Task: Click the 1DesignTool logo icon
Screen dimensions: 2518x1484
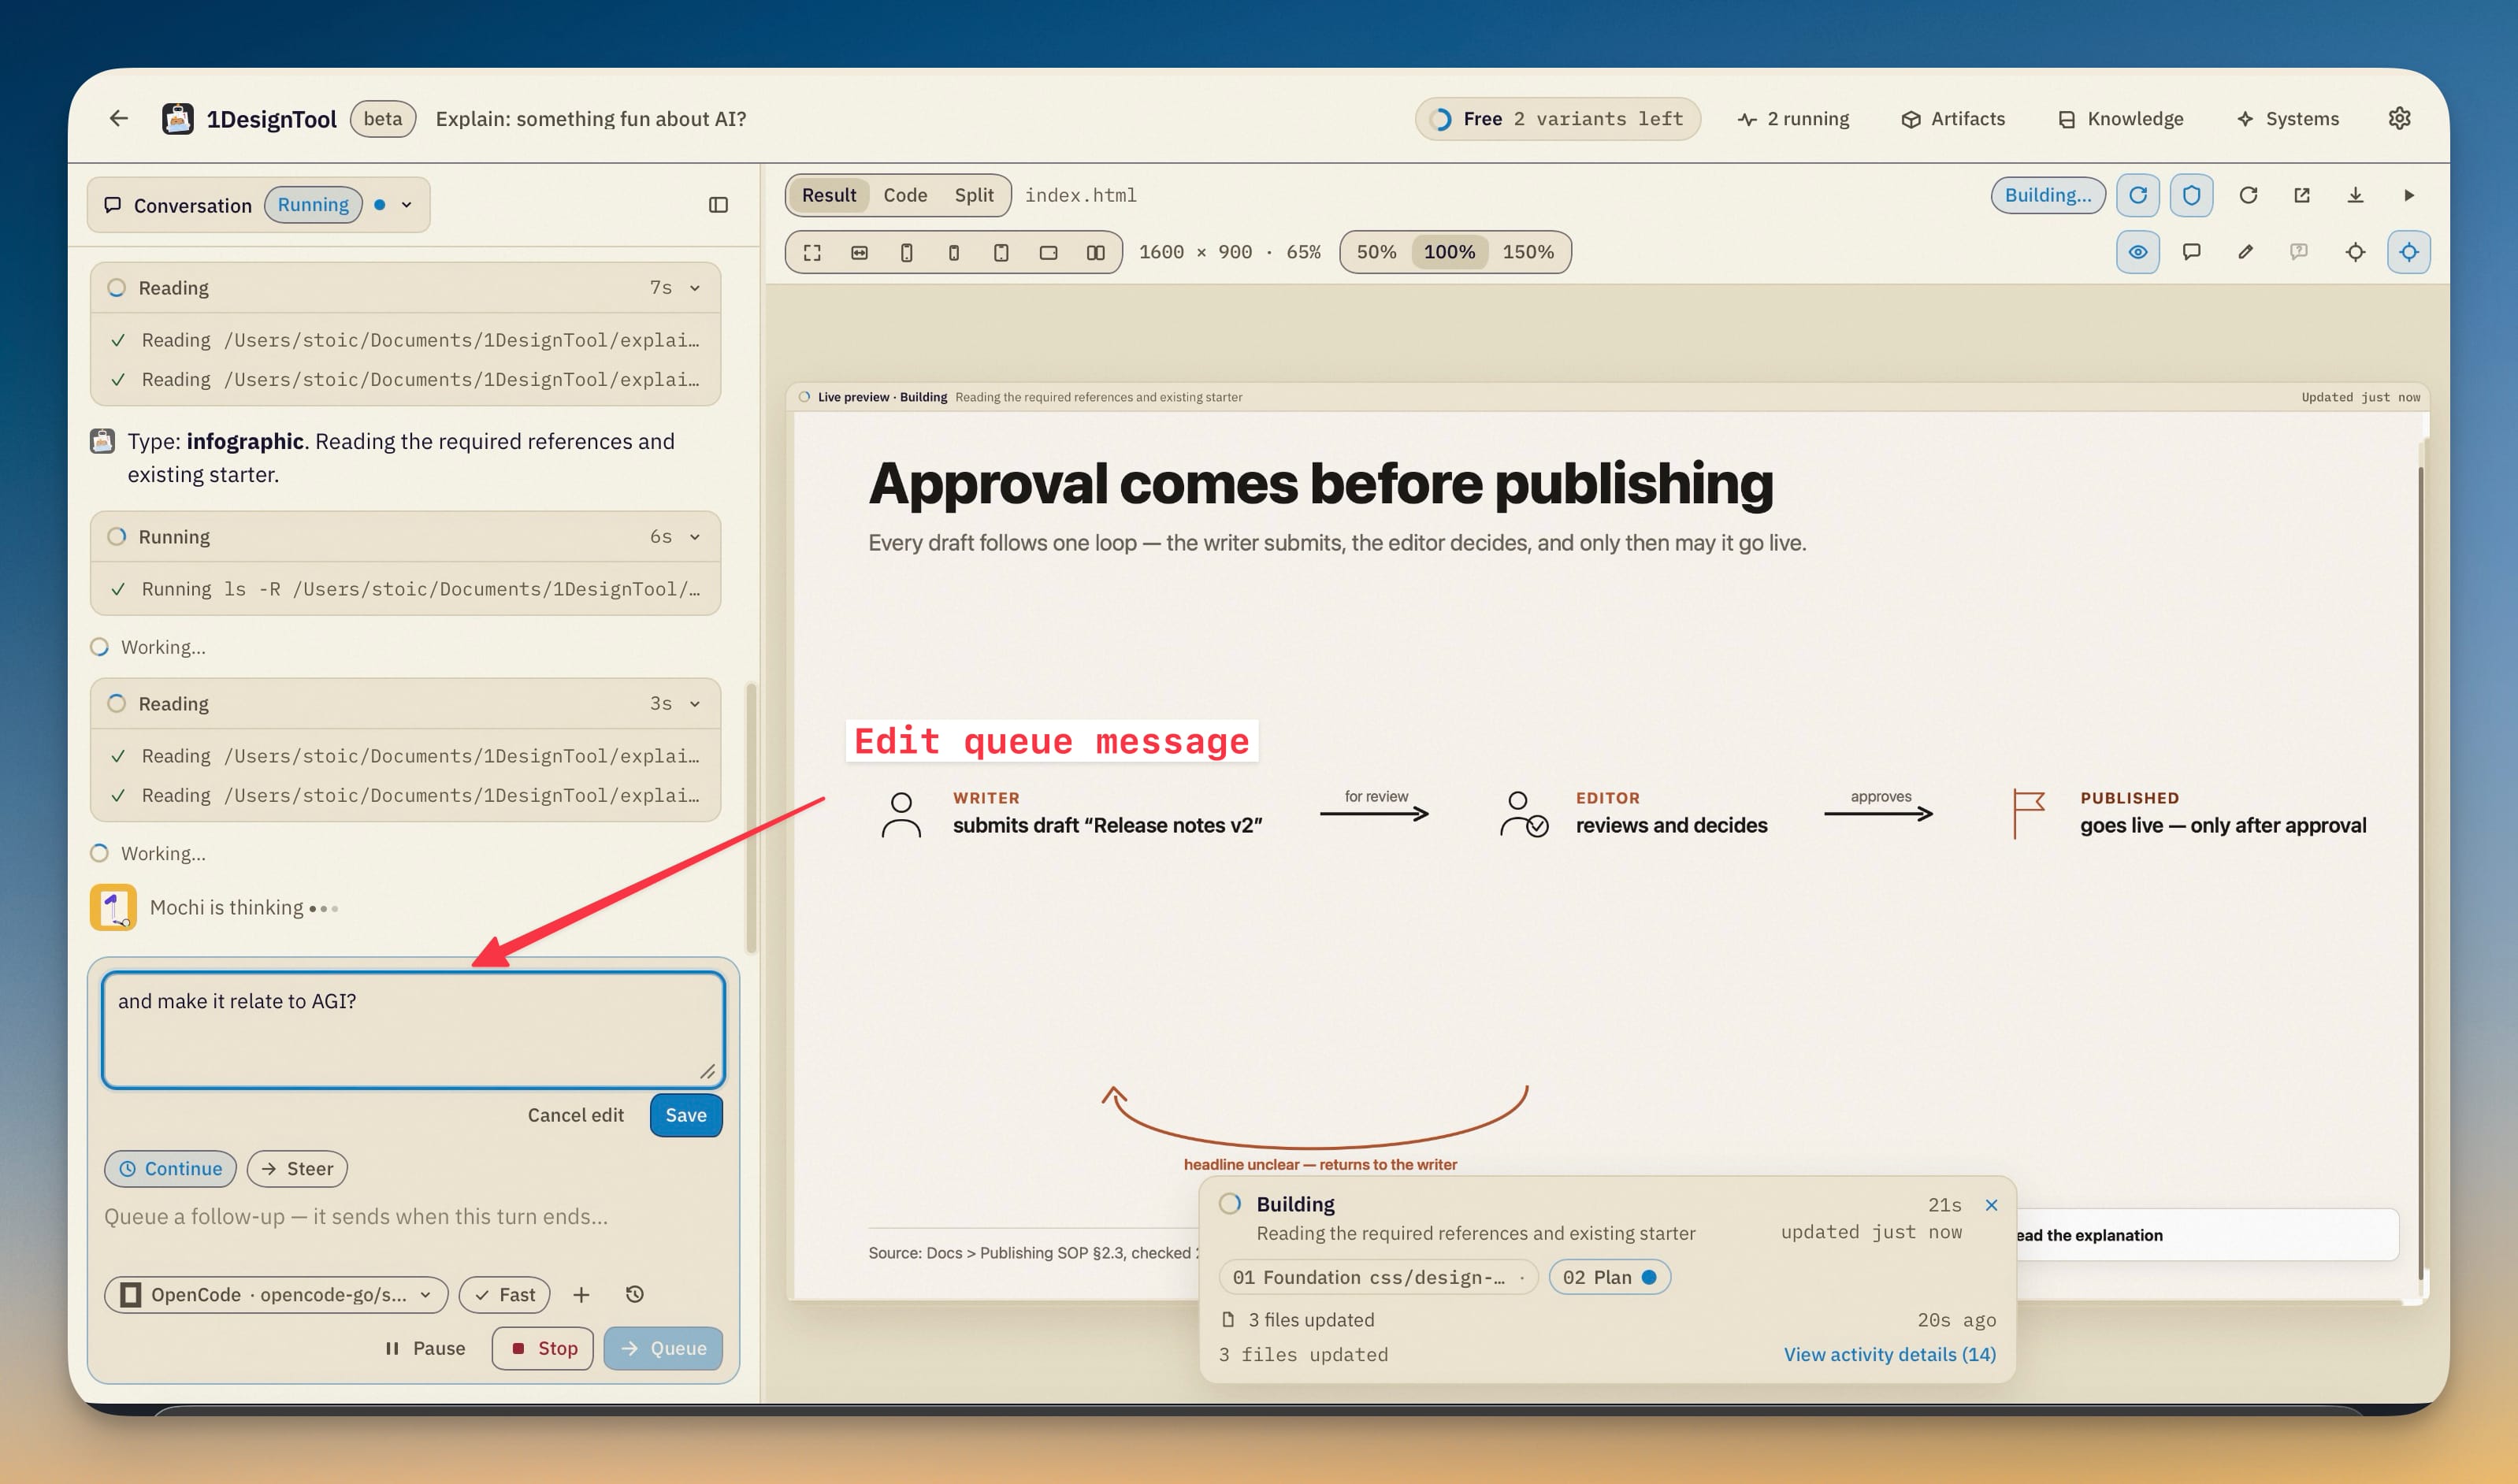Action: pyautogui.click(x=178, y=119)
